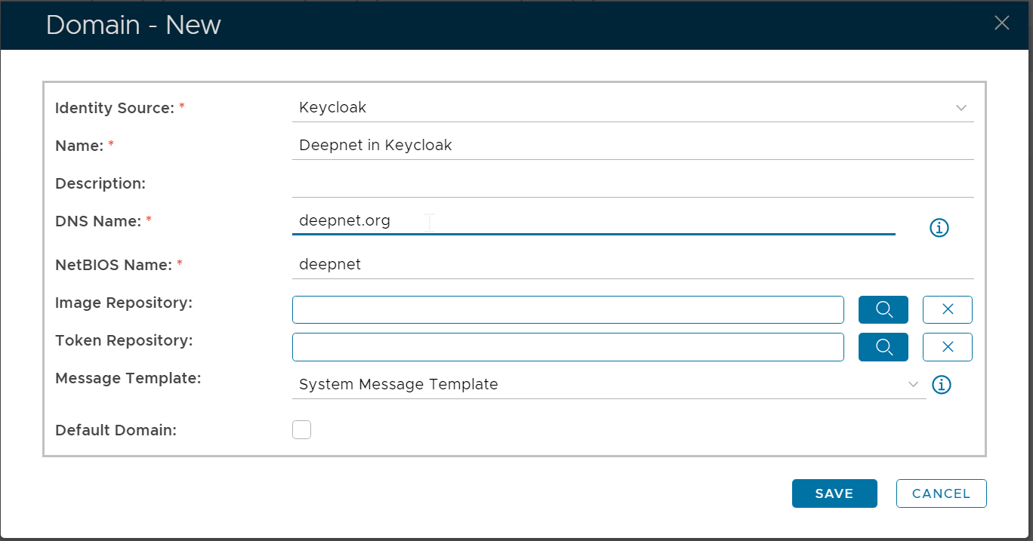Enable the Default Domain checkbox
1033x541 pixels.
pyautogui.click(x=301, y=430)
